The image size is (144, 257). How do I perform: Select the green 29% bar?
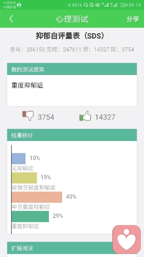(x=30, y=216)
